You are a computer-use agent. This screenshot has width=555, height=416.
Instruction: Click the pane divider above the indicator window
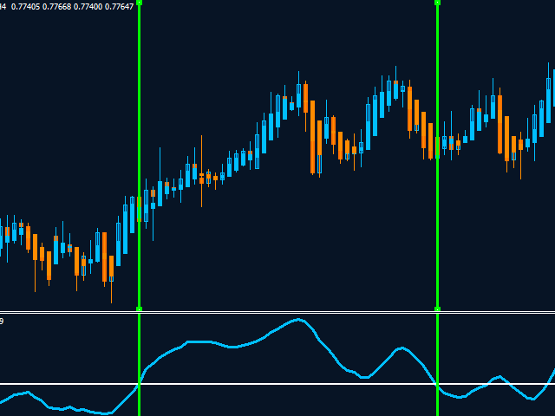pyautogui.click(x=277, y=312)
